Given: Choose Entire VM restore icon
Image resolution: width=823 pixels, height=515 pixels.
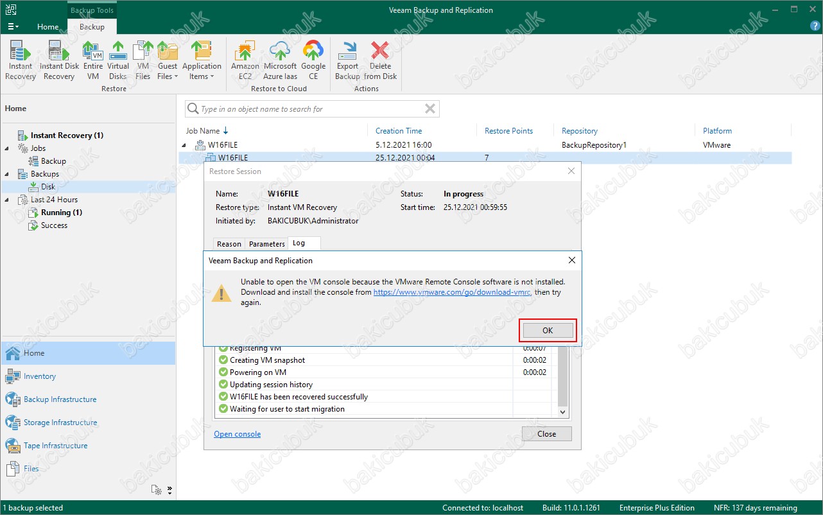Looking at the screenshot, I should (93, 60).
